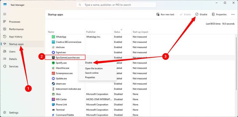Viewport: 238px width, 117px height.
Task: Click the Creative.SBCommand.exe icon
Action: (53, 42)
